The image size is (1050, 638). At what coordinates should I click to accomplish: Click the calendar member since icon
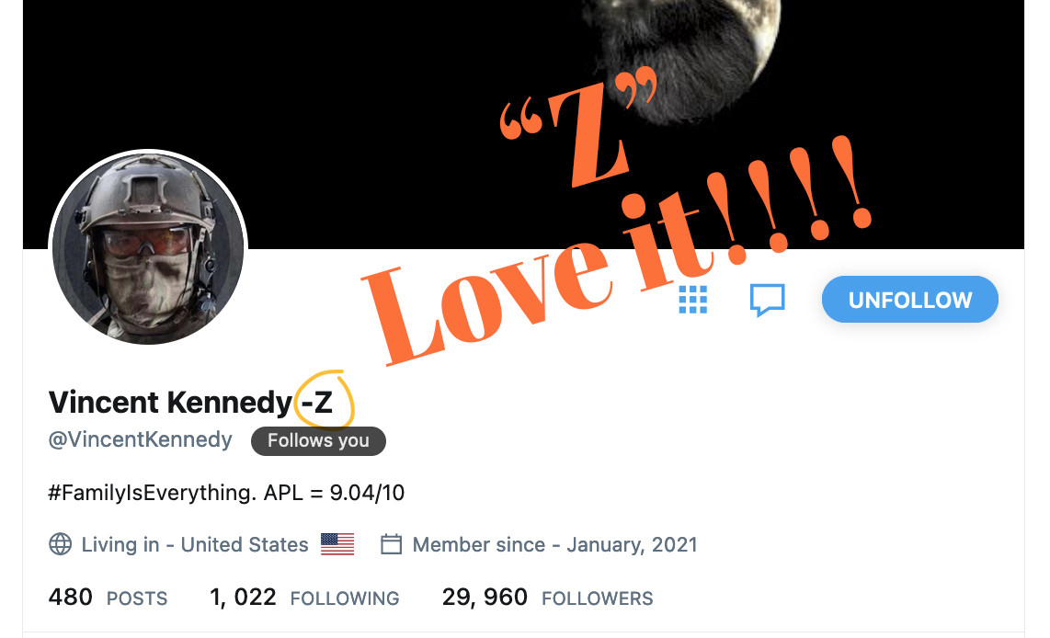[391, 543]
